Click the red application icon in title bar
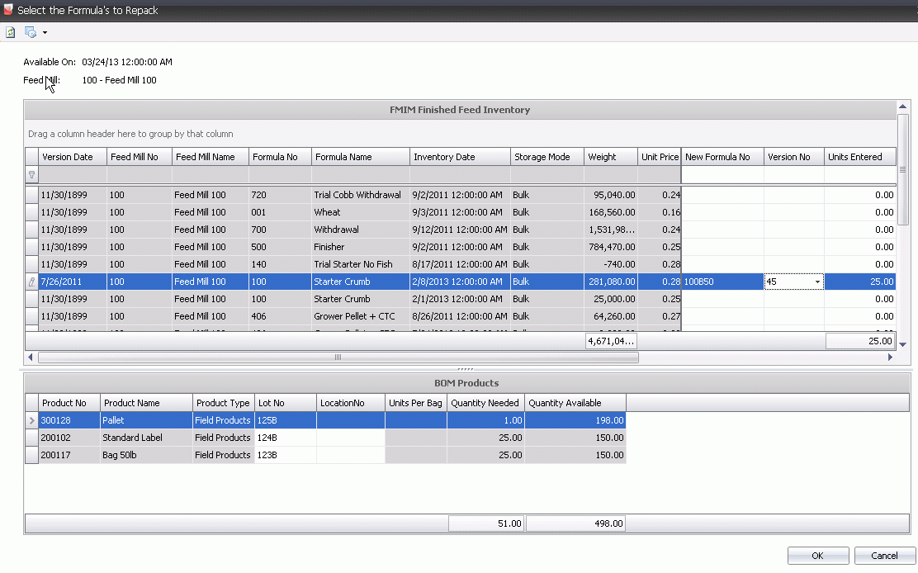Screen dimensions: 918x573 click(x=8, y=10)
